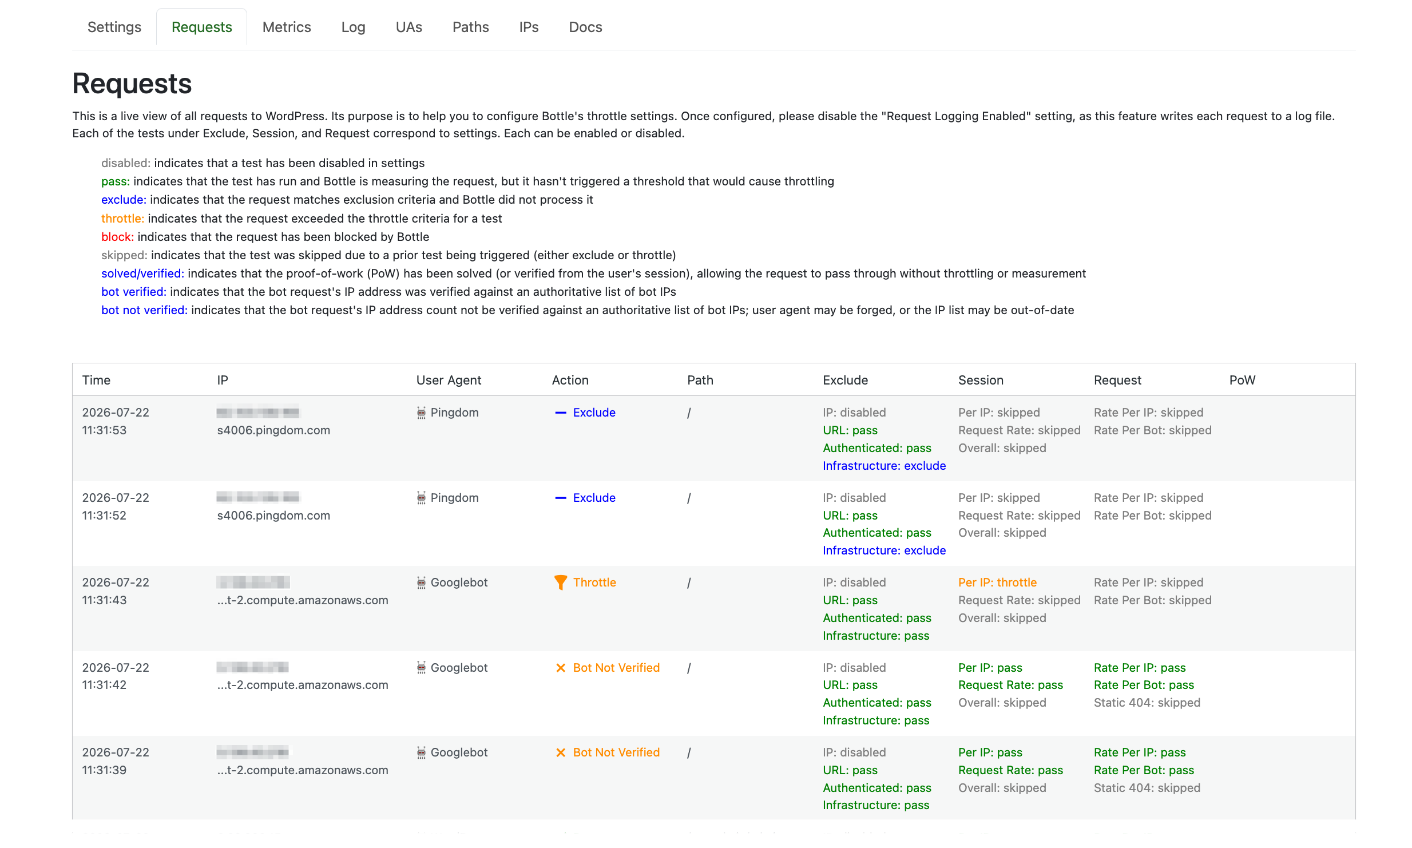The image size is (1412, 848).
Task: Click the bot icon beside Googlebot at 11:31:43
Action: (x=421, y=582)
